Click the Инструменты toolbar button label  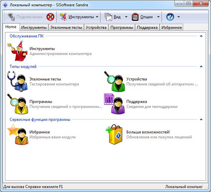click(x=81, y=17)
